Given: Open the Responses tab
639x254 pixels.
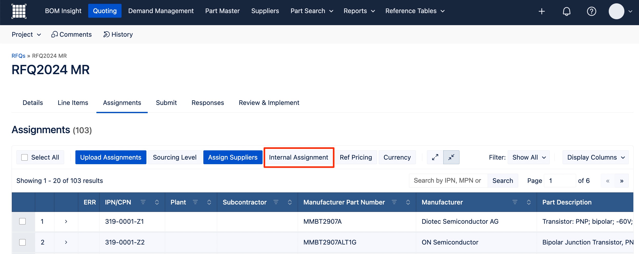Looking at the screenshot, I should tap(207, 103).
